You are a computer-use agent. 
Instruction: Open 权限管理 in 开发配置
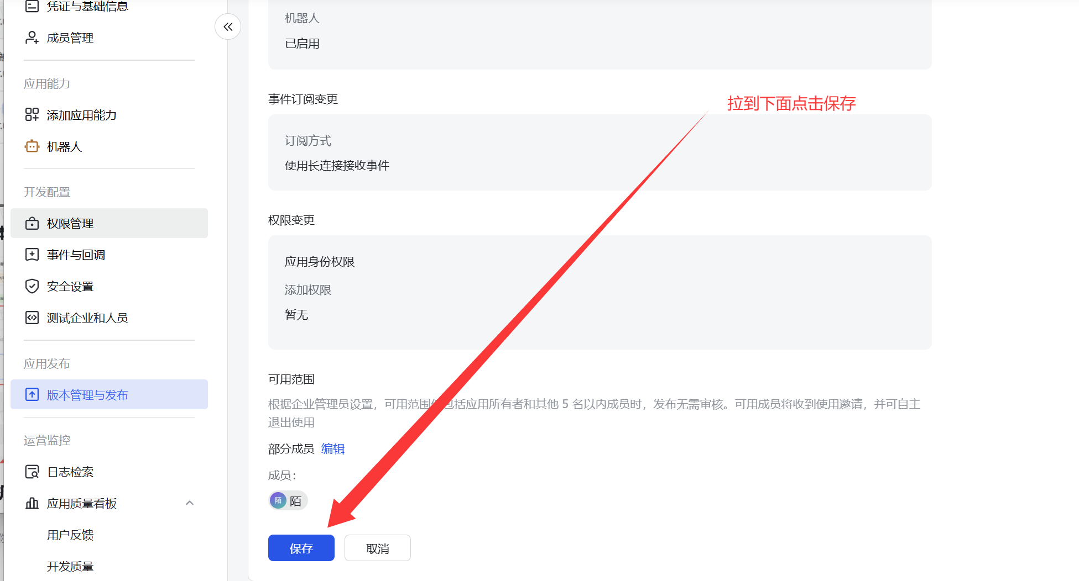[x=70, y=223]
